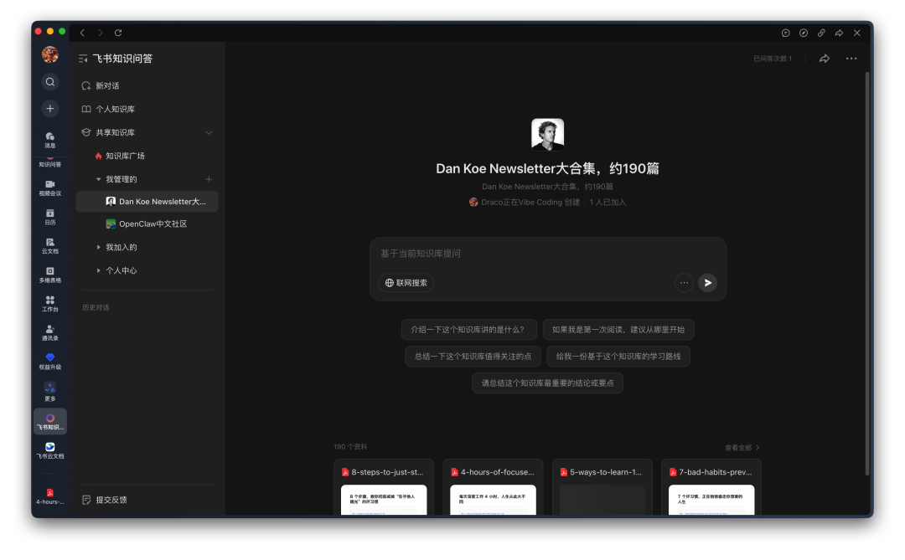Toggle 联网搜索 web search option
Screen dimensions: 905x560
pyautogui.click(x=406, y=283)
